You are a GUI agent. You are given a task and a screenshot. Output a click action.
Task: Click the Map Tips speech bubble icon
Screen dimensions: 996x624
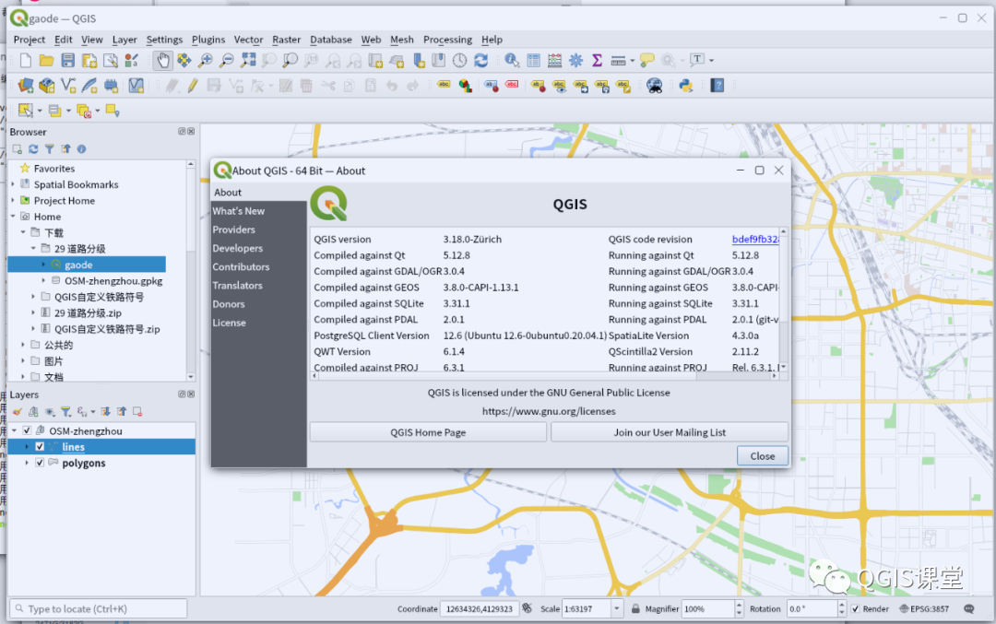click(x=647, y=60)
